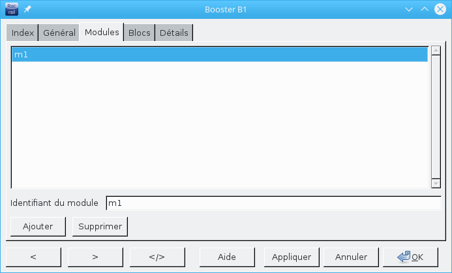The image size is (452, 273).
Task: Click the list scrollbar down arrow
Action: (436, 184)
